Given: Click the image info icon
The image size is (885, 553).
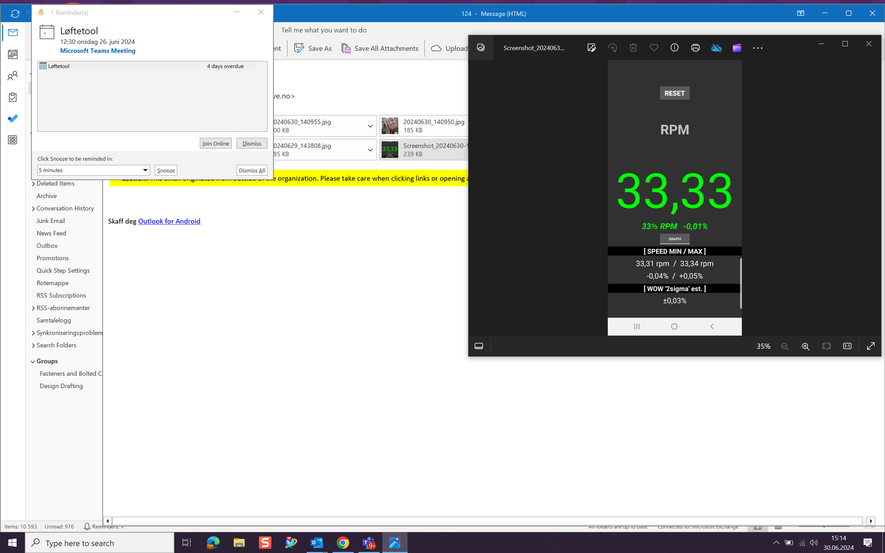Looking at the screenshot, I should point(675,48).
